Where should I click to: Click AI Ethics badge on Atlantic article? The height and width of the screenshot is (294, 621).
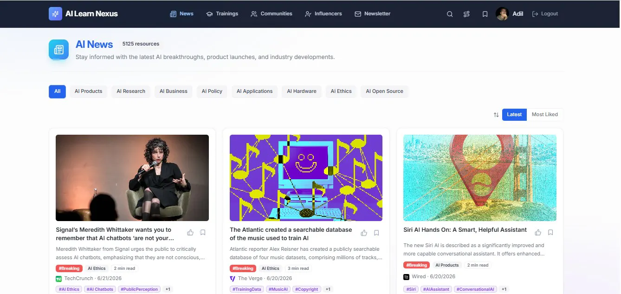270,268
